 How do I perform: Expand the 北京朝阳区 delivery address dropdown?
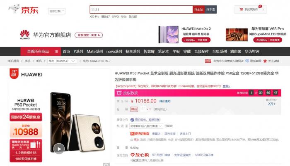click(x=146, y=126)
